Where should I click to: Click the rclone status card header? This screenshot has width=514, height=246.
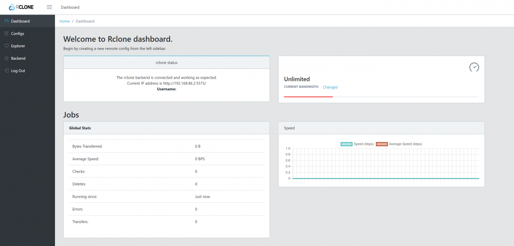click(167, 62)
